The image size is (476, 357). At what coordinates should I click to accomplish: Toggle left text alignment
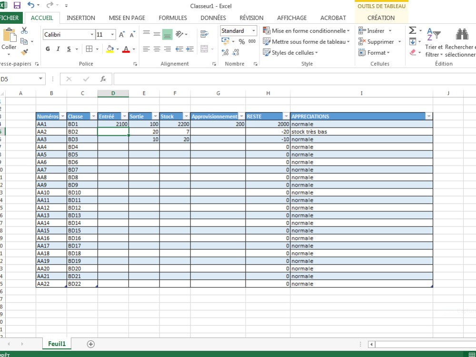click(146, 49)
